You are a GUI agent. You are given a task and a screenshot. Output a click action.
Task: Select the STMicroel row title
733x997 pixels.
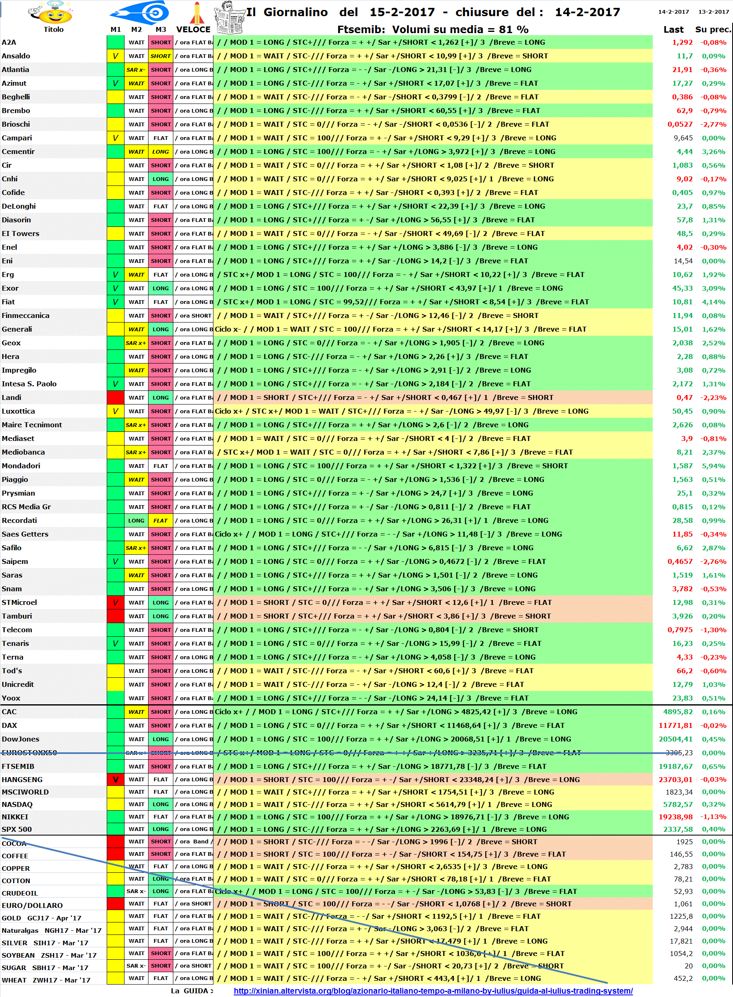click(19, 602)
